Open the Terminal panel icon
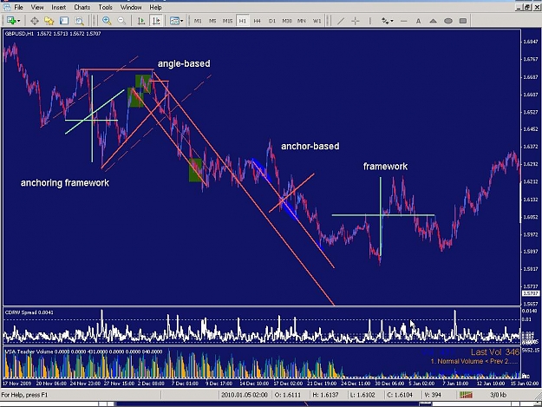This screenshot has height=407, width=542. click(64, 21)
